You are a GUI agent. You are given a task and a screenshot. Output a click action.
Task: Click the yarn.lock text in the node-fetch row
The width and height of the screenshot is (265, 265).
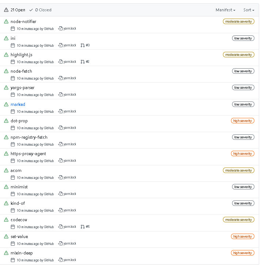70,78
